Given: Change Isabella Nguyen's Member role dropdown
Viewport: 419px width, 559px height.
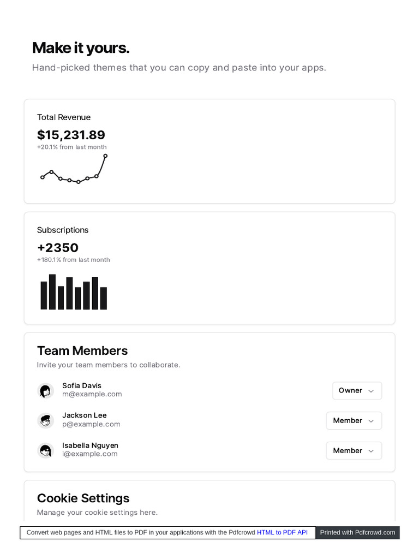Looking at the screenshot, I should click(x=354, y=451).
